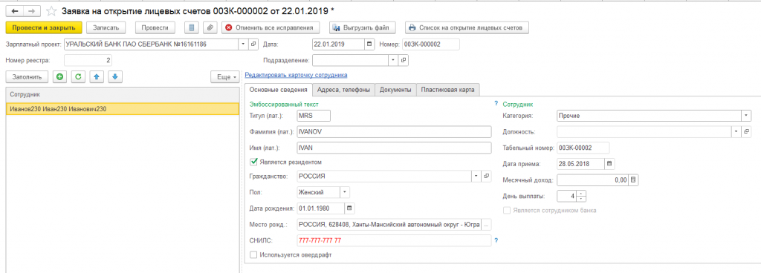The image size is (761, 273).
Task: Refresh the employee list with green arrow icon
Action: 78,76
